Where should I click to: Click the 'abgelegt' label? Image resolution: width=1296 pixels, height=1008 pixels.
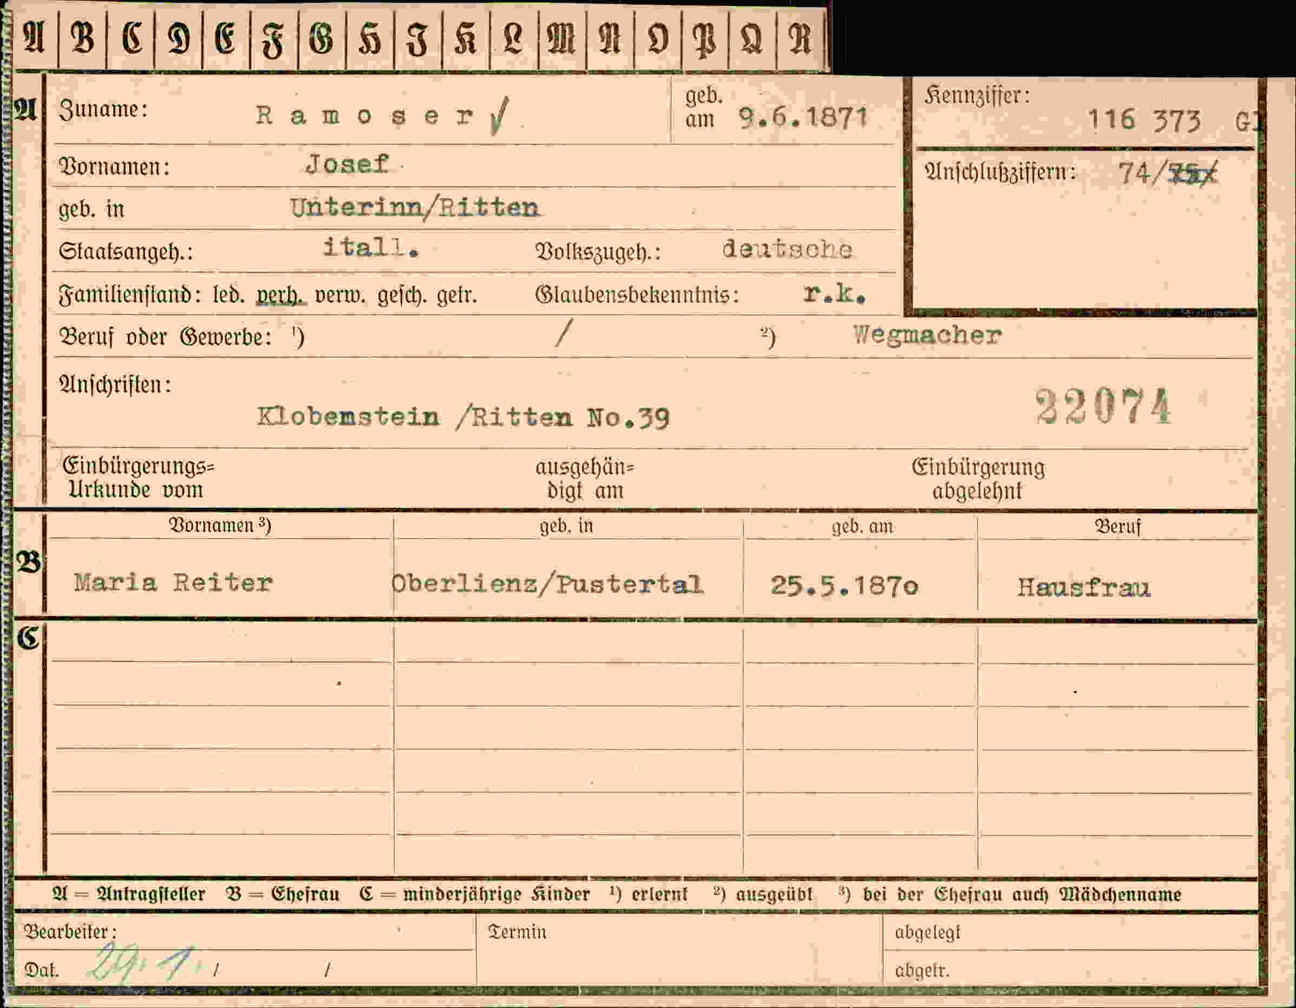[928, 933]
